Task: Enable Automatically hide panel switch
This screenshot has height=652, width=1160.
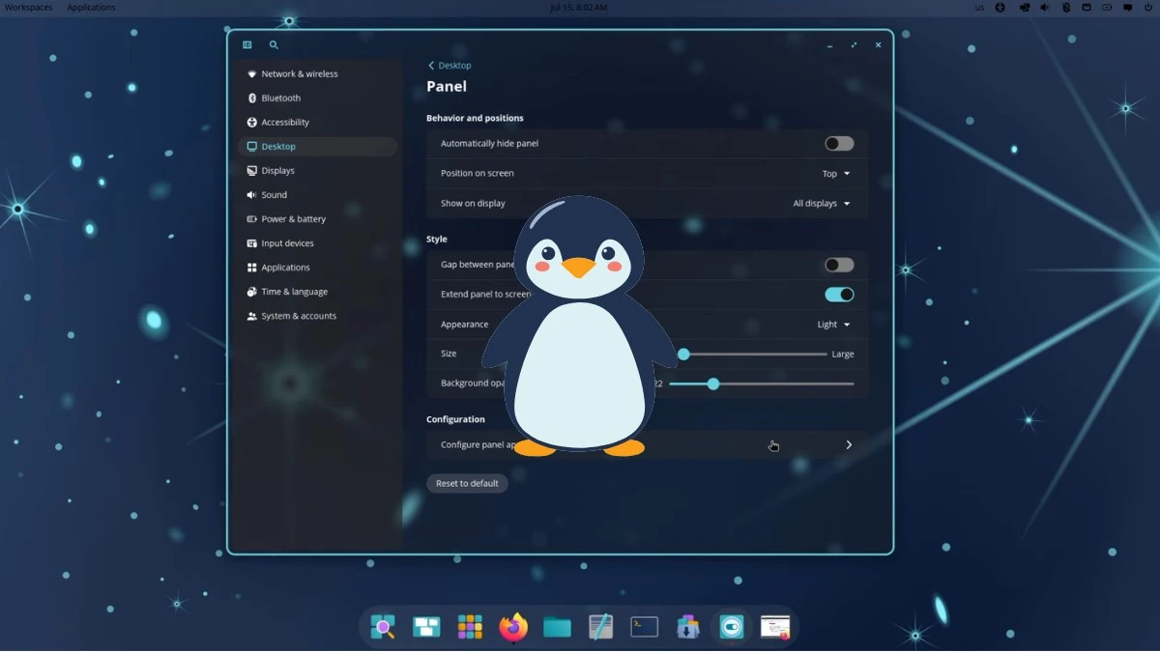Action: pos(839,144)
